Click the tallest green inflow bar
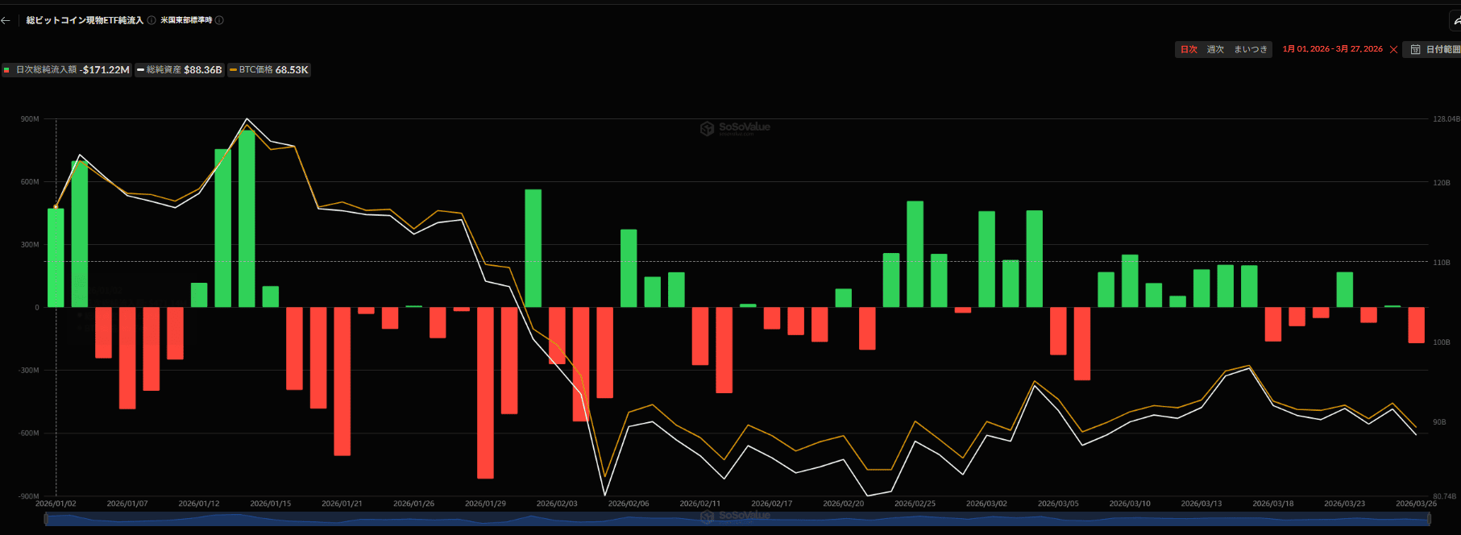The image size is (1461, 535). [247, 218]
